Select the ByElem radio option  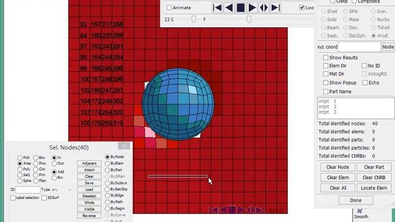(x=107, y=163)
